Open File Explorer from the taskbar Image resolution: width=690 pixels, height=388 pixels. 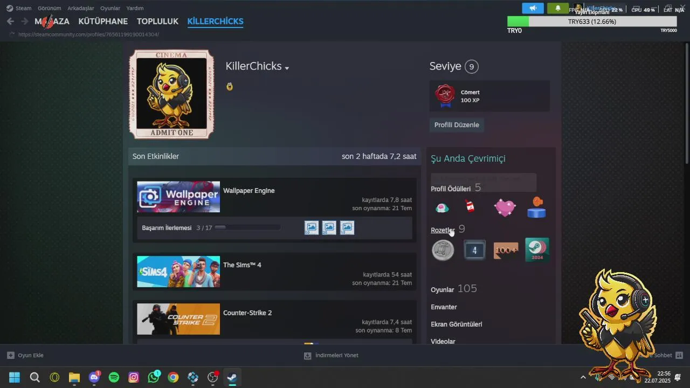[x=74, y=377]
